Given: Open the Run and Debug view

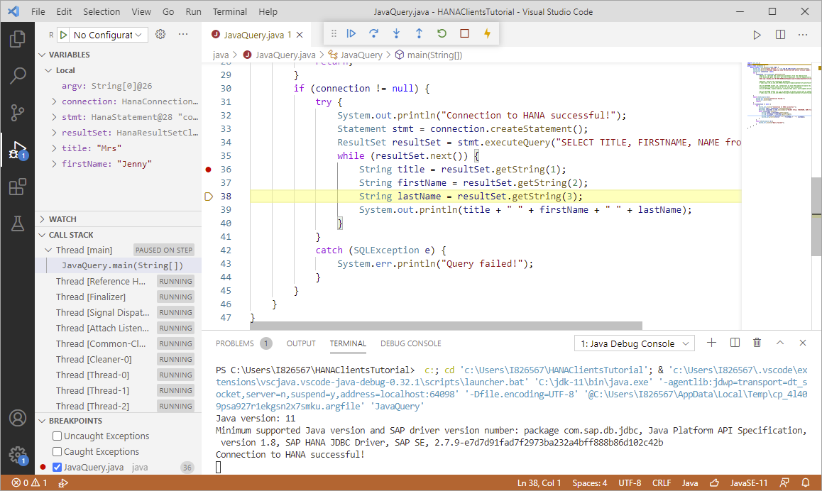Looking at the screenshot, I should point(17,150).
